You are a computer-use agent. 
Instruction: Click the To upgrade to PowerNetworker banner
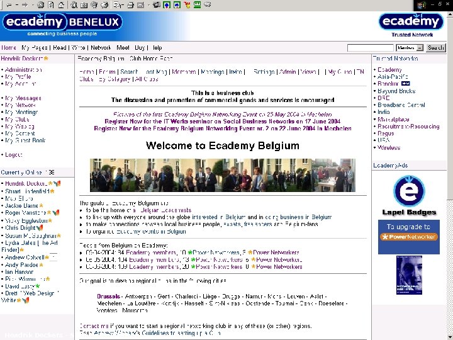coord(409,237)
